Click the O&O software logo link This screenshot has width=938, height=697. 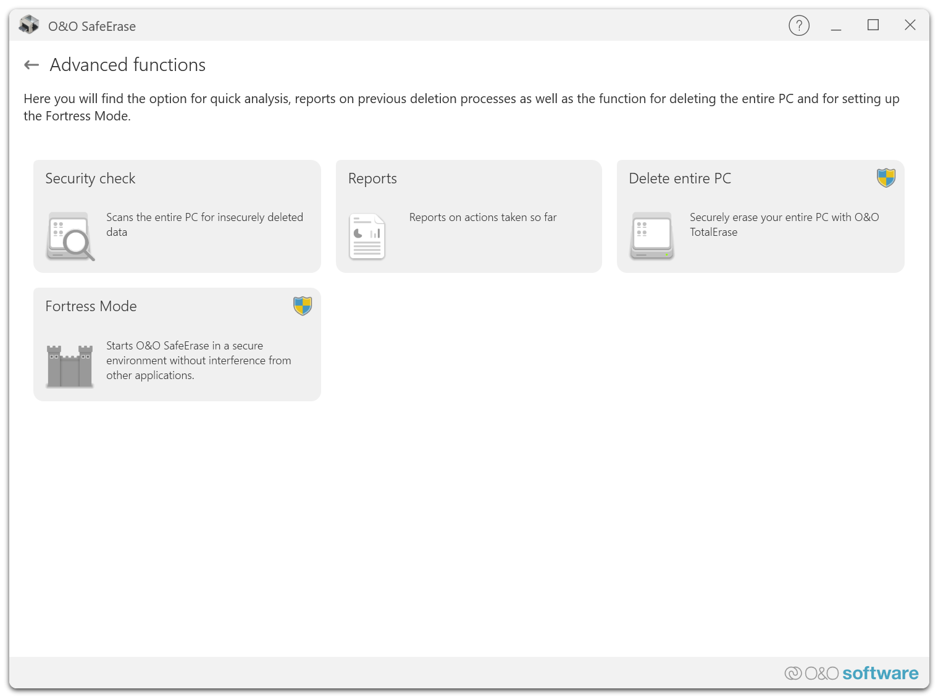851,673
